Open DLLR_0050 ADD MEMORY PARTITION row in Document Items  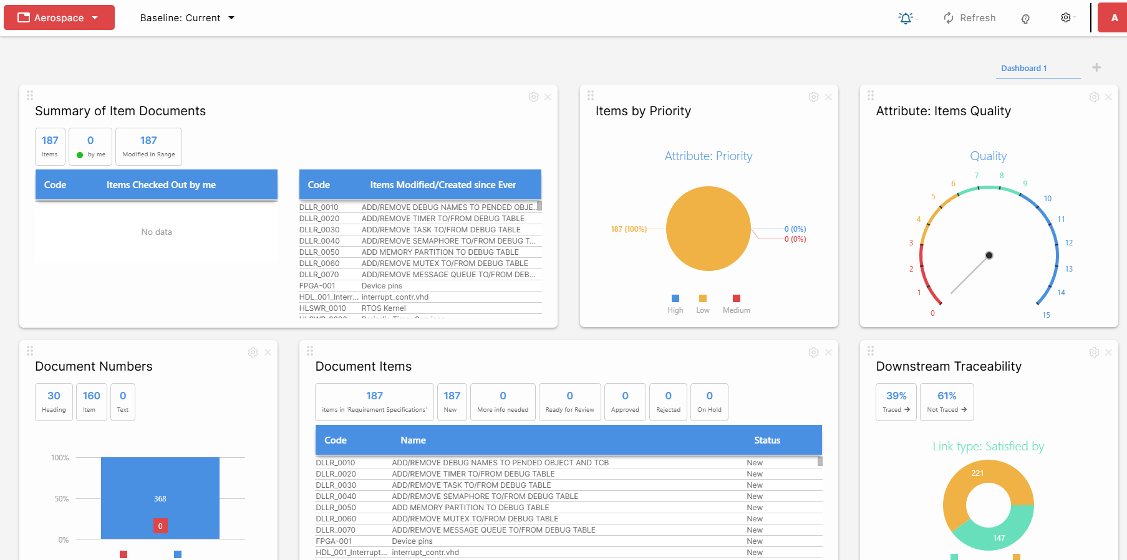569,508
